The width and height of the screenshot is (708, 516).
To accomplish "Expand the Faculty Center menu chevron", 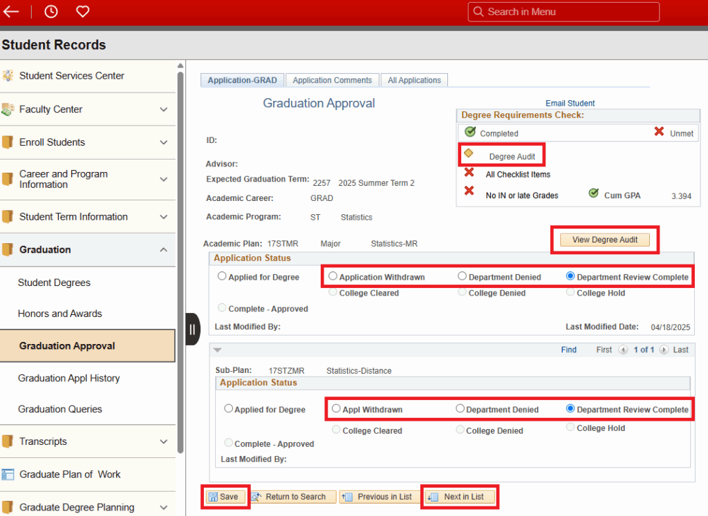I will [x=164, y=110].
